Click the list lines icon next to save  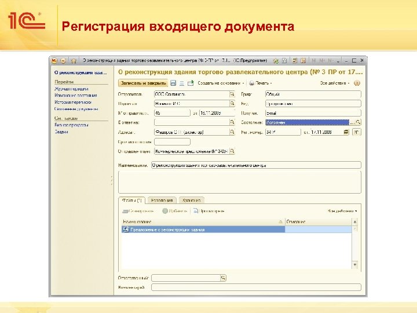pos(182,83)
